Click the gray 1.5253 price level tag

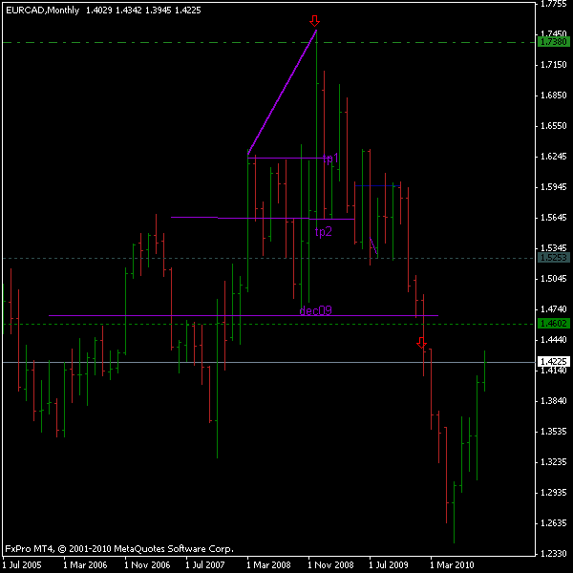553,258
